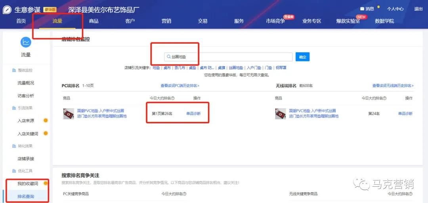Open 无线端 ranking product thumbnail
Viewport: 428px width, 203px height.
point(280,114)
